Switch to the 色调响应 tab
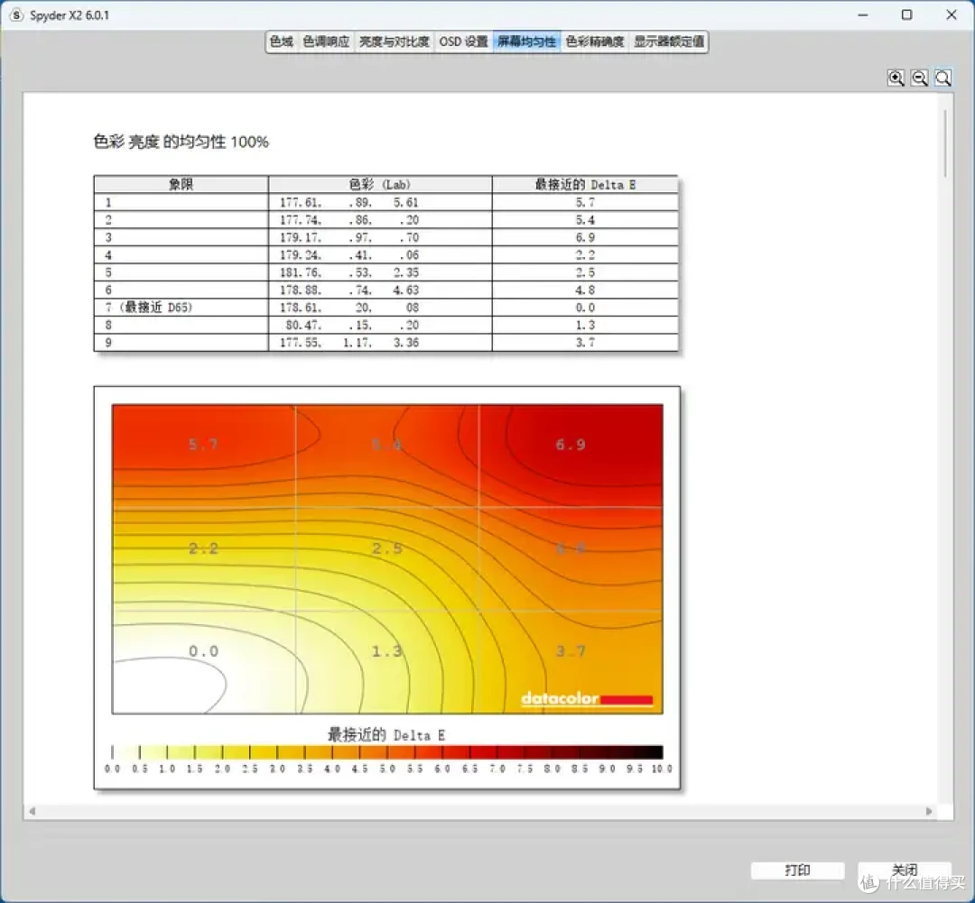975x903 pixels. (x=326, y=41)
